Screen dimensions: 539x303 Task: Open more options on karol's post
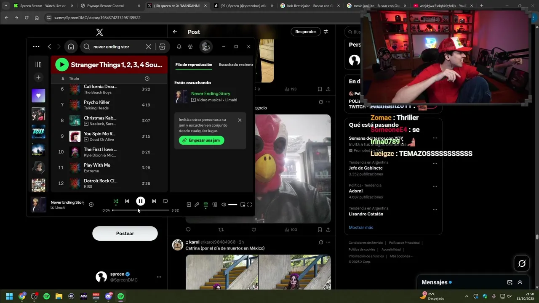click(328, 242)
